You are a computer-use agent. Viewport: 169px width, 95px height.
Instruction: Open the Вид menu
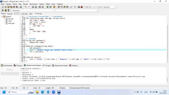coord(20,4)
